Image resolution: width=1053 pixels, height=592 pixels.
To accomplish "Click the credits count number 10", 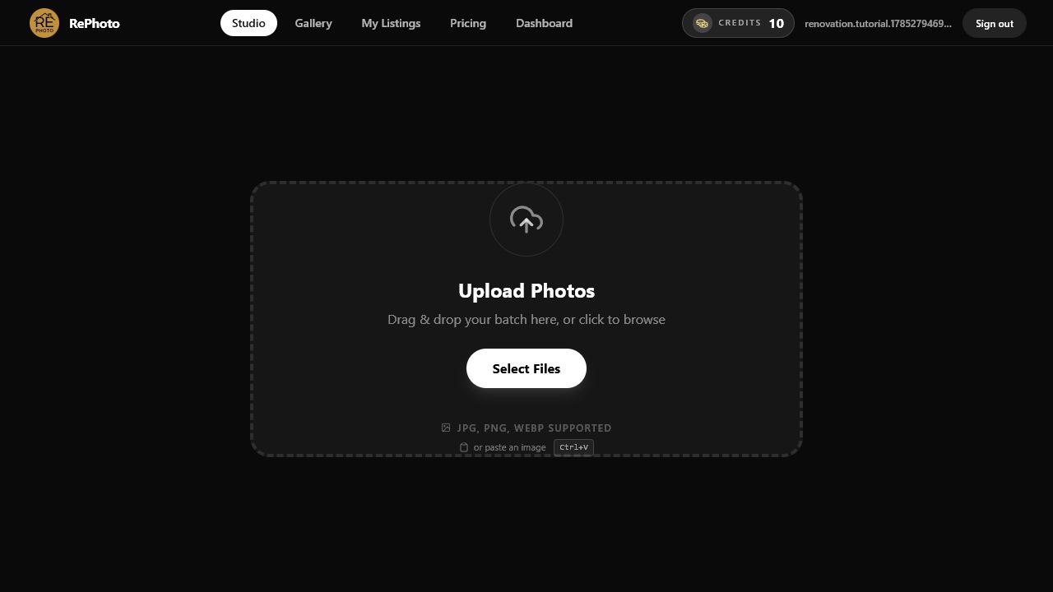I will coord(777,23).
